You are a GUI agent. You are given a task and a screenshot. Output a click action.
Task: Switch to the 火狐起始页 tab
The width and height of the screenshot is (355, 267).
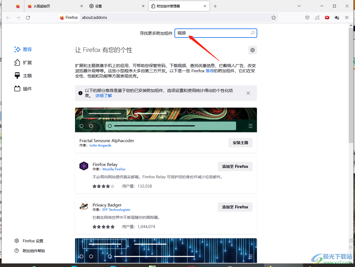point(55,6)
